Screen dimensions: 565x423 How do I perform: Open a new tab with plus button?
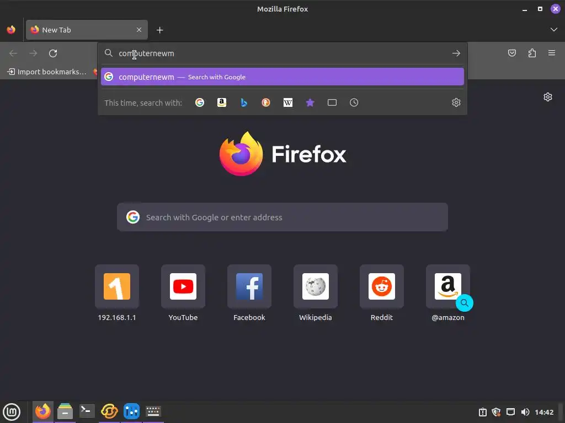[x=159, y=30]
